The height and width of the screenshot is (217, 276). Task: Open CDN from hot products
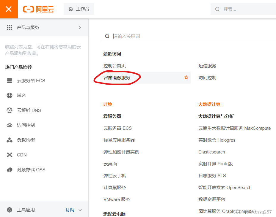(x=22, y=155)
